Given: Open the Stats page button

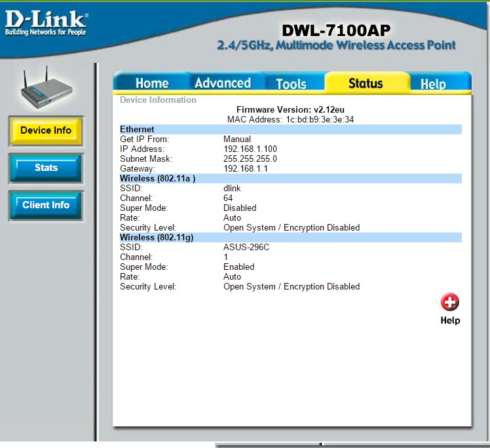Looking at the screenshot, I should (46, 168).
